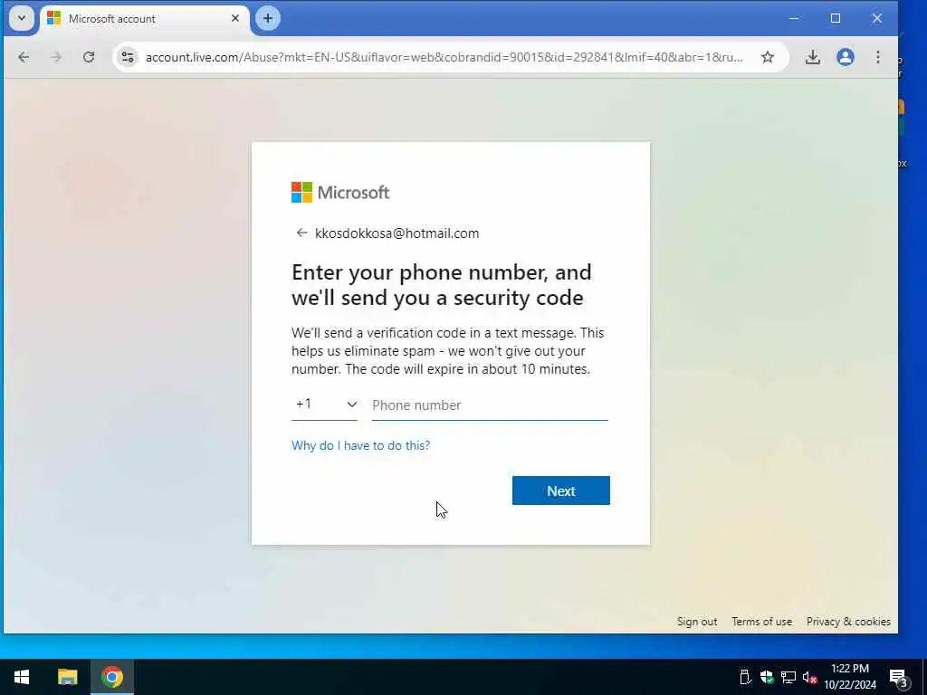Select the Microsoft account tab
Image resolution: width=927 pixels, height=695 pixels.
pos(144,19)
